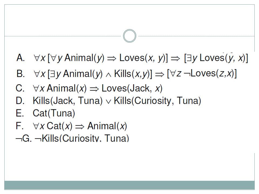This screenshot has height=194, width=259.
Task: Select Cat(Tuna) statement in line E
Action: click(x=54, y=113)
